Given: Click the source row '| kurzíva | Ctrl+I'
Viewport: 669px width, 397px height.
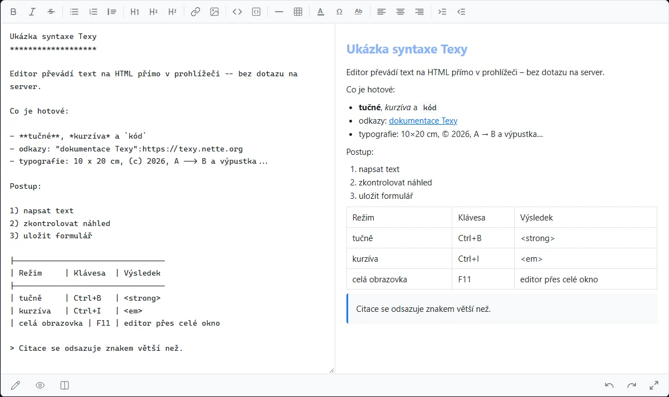Looking at the screenshot, I should (x=76, y=311).
